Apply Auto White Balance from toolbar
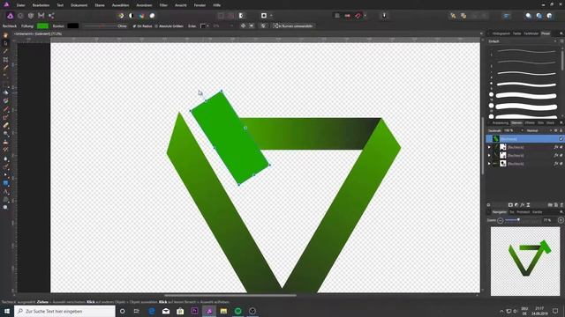Viewport: 565px width, 317px height. [152, 16]
